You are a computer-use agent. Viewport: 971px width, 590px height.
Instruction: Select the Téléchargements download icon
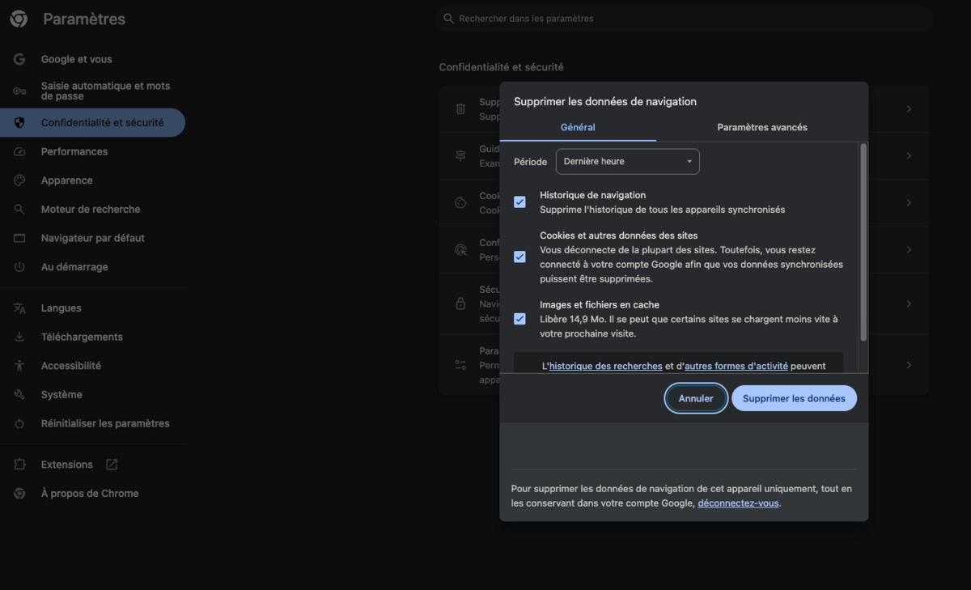point(18,337)
